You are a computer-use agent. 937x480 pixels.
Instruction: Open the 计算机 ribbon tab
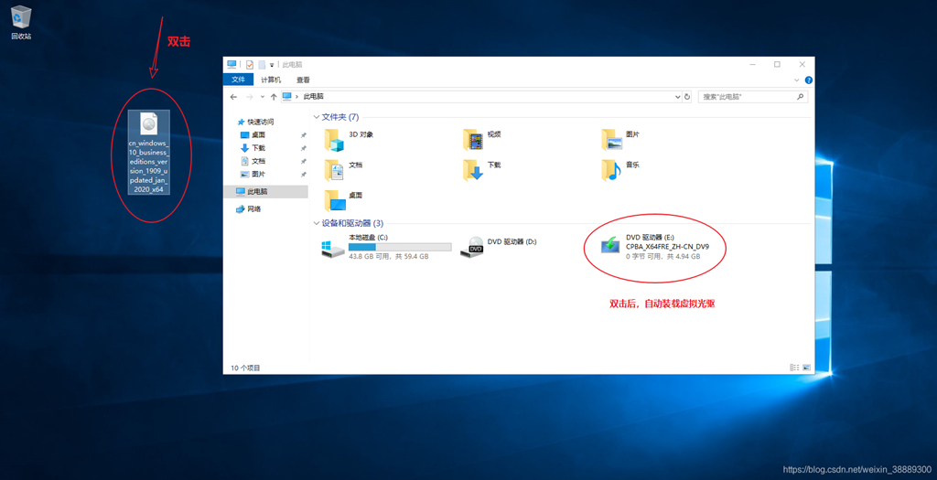tap(270, 80)
